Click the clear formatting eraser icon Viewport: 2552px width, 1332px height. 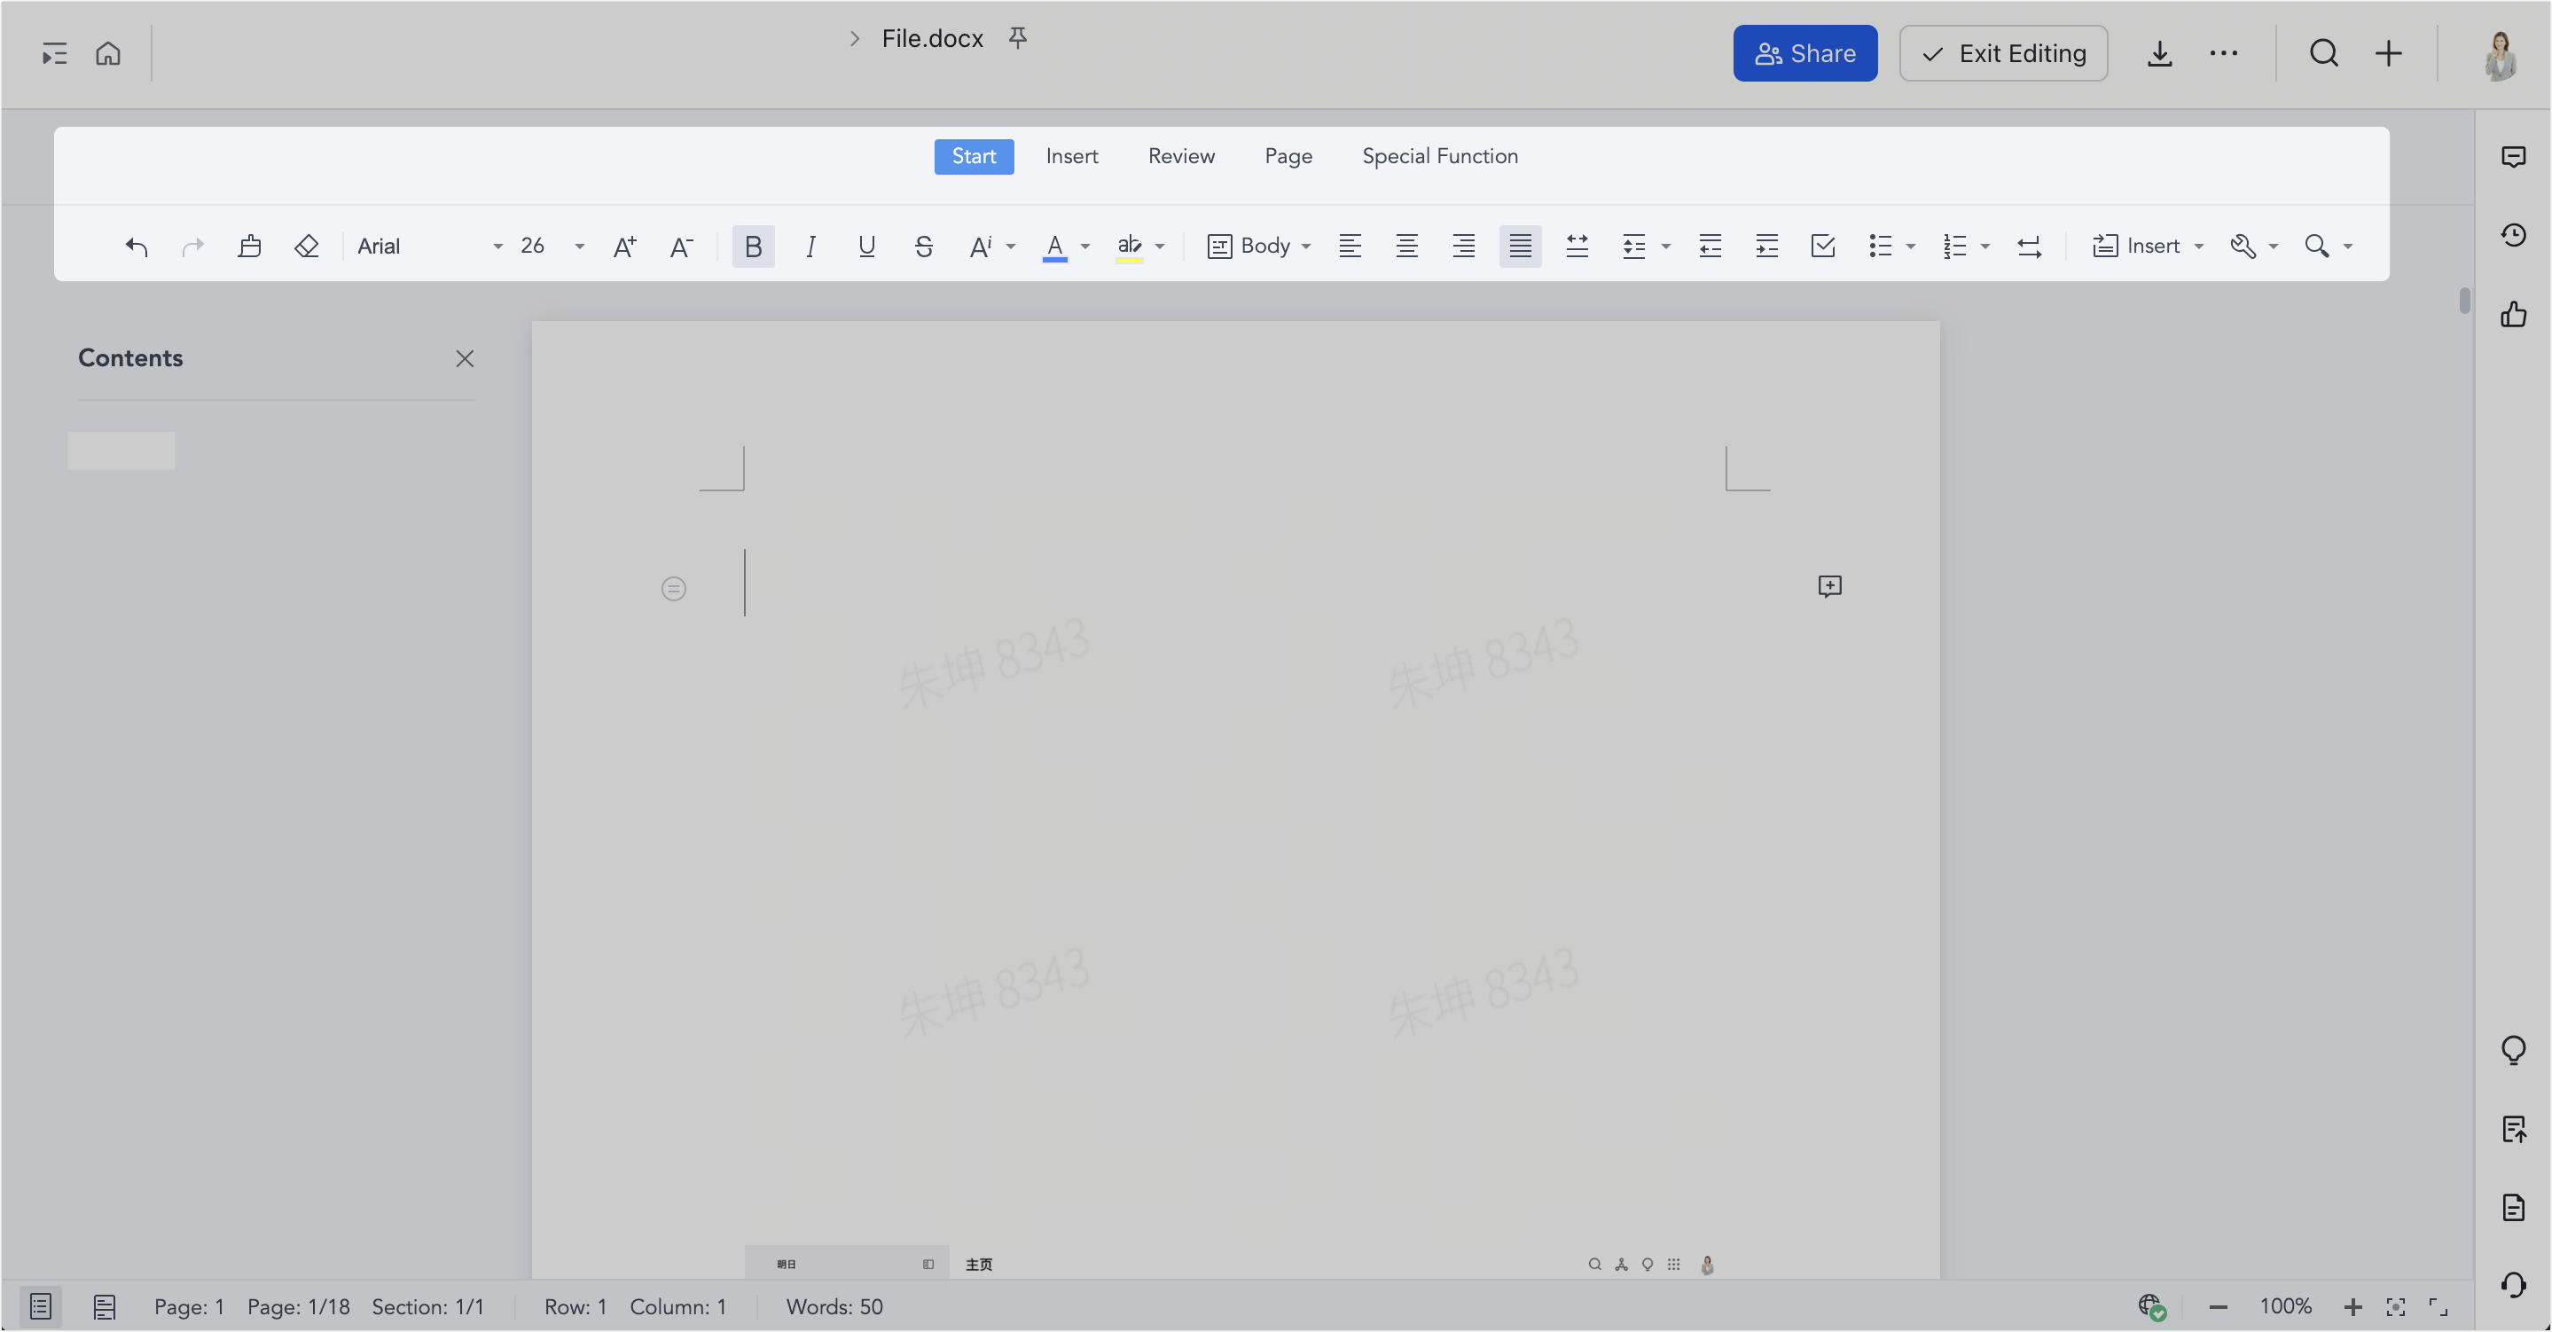pos(307,246)
